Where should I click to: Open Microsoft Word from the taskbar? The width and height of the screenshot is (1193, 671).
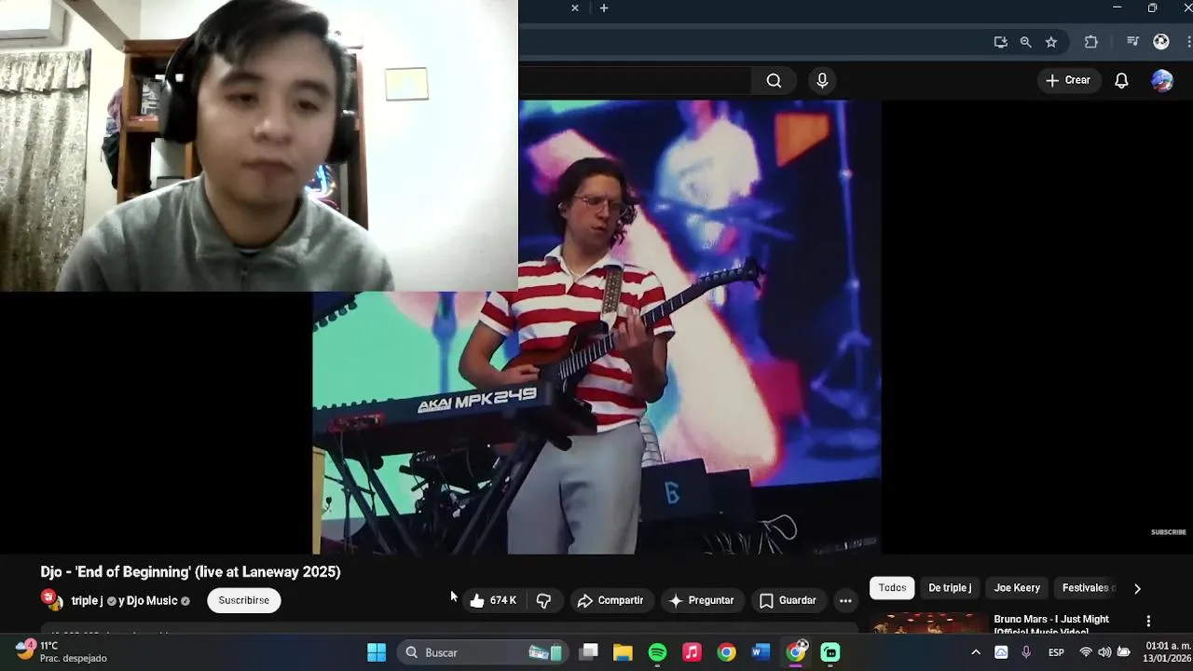tap(761, 652)
